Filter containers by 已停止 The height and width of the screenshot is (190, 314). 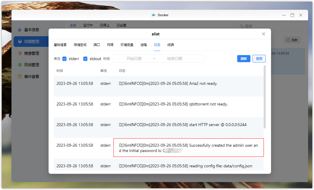(105, 25)
